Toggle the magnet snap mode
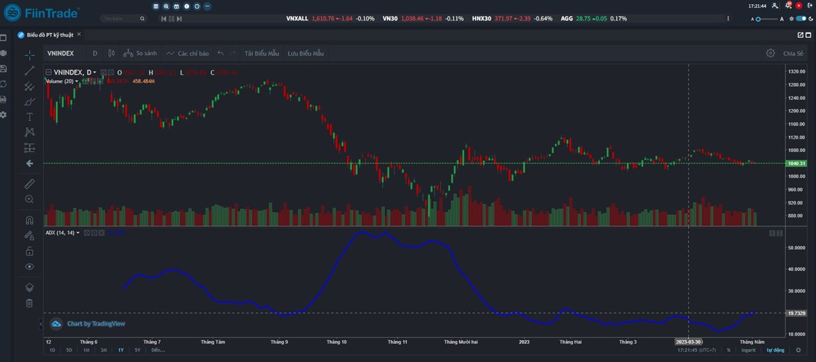The width and height of the screenshot is (816, 362). tap(29, 220)
